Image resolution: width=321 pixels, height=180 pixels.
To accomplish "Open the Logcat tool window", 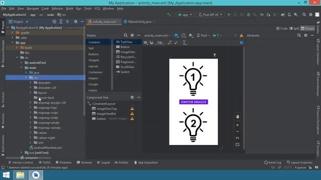I will pos(103,162).
